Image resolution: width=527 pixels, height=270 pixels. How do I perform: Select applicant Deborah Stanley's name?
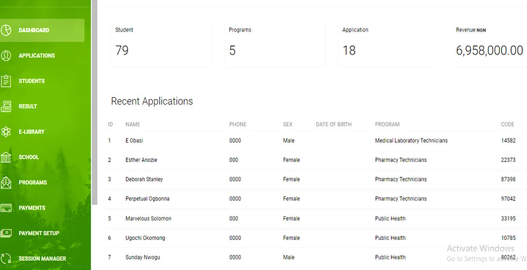144,179
